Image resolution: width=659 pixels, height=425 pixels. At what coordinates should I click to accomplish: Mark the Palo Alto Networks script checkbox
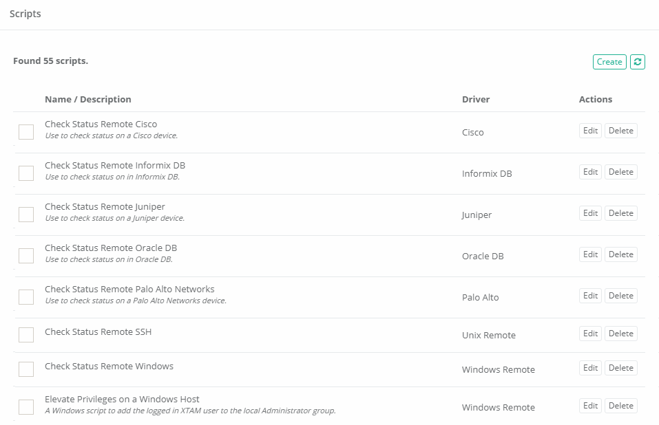pyautogui.click(x=26, y=297)
